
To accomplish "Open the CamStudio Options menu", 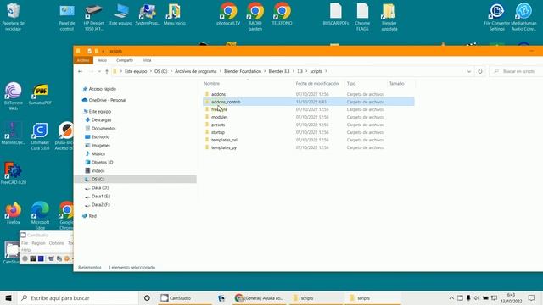I will (56, 243).
